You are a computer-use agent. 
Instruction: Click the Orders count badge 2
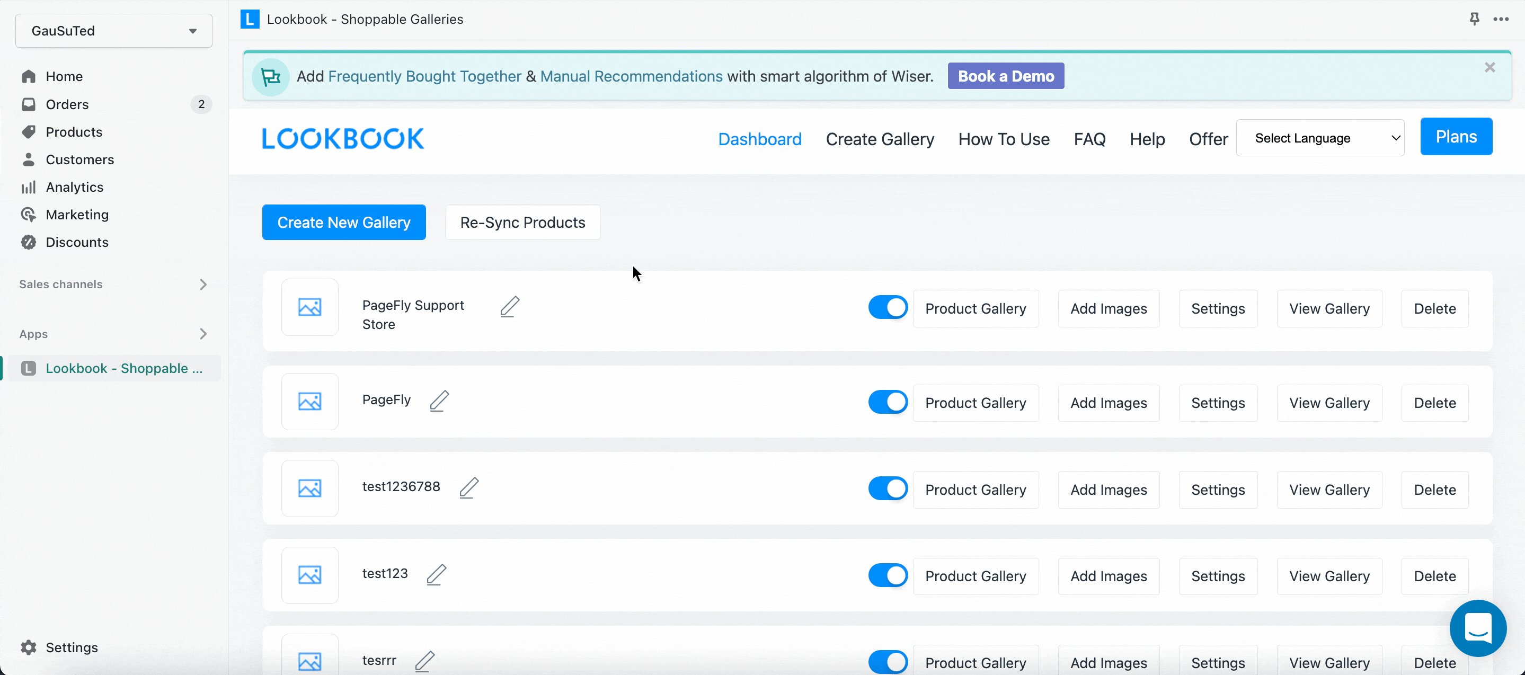pyautogui.click(x=201, y=104)
